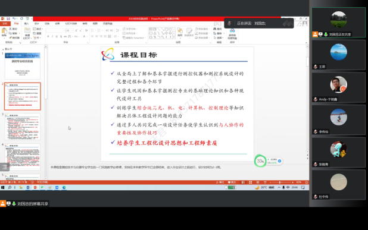Toggle Bold formatting in the font group
368x230 pixels.
(x=48, y=36)
